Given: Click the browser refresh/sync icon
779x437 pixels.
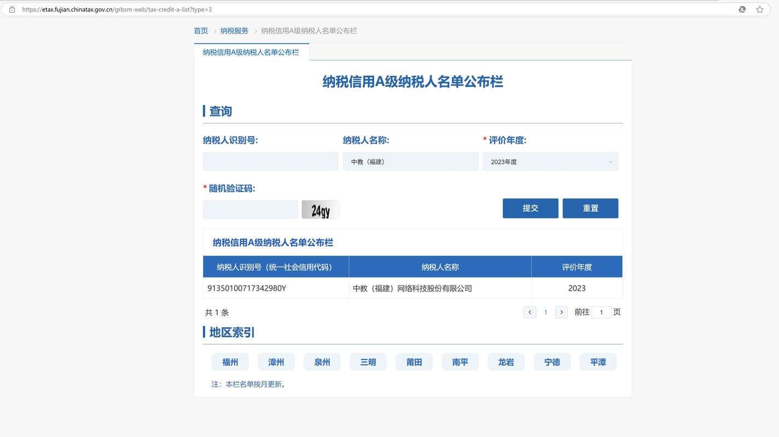Looking at the screenshot, I should click(x=742, y=9).
